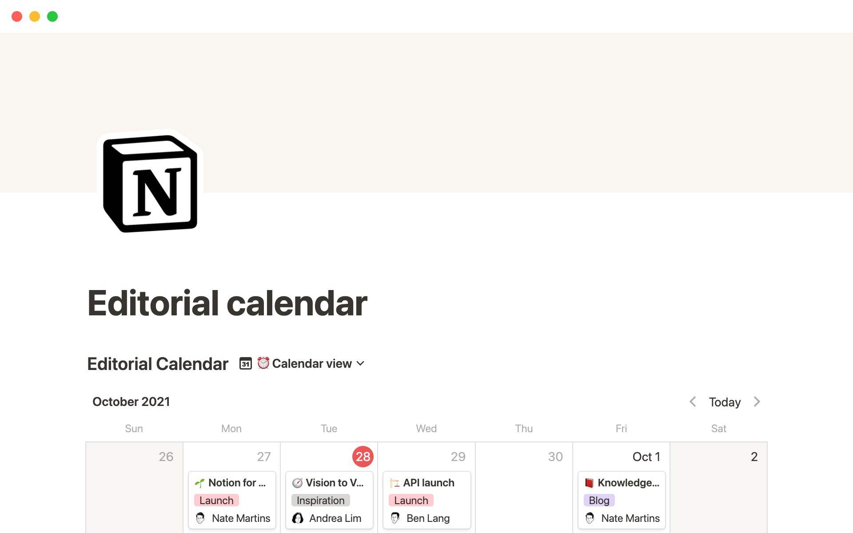Click the Launch tag on API launch post
The image size is (853, 533).
tap(411, 500)
